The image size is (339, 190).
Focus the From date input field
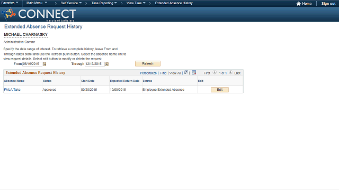[32, 64]
